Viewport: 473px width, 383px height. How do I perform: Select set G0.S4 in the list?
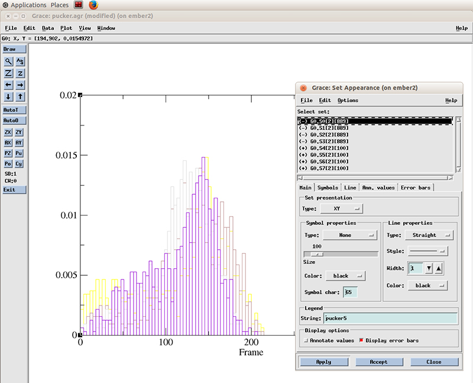[324, 148]
